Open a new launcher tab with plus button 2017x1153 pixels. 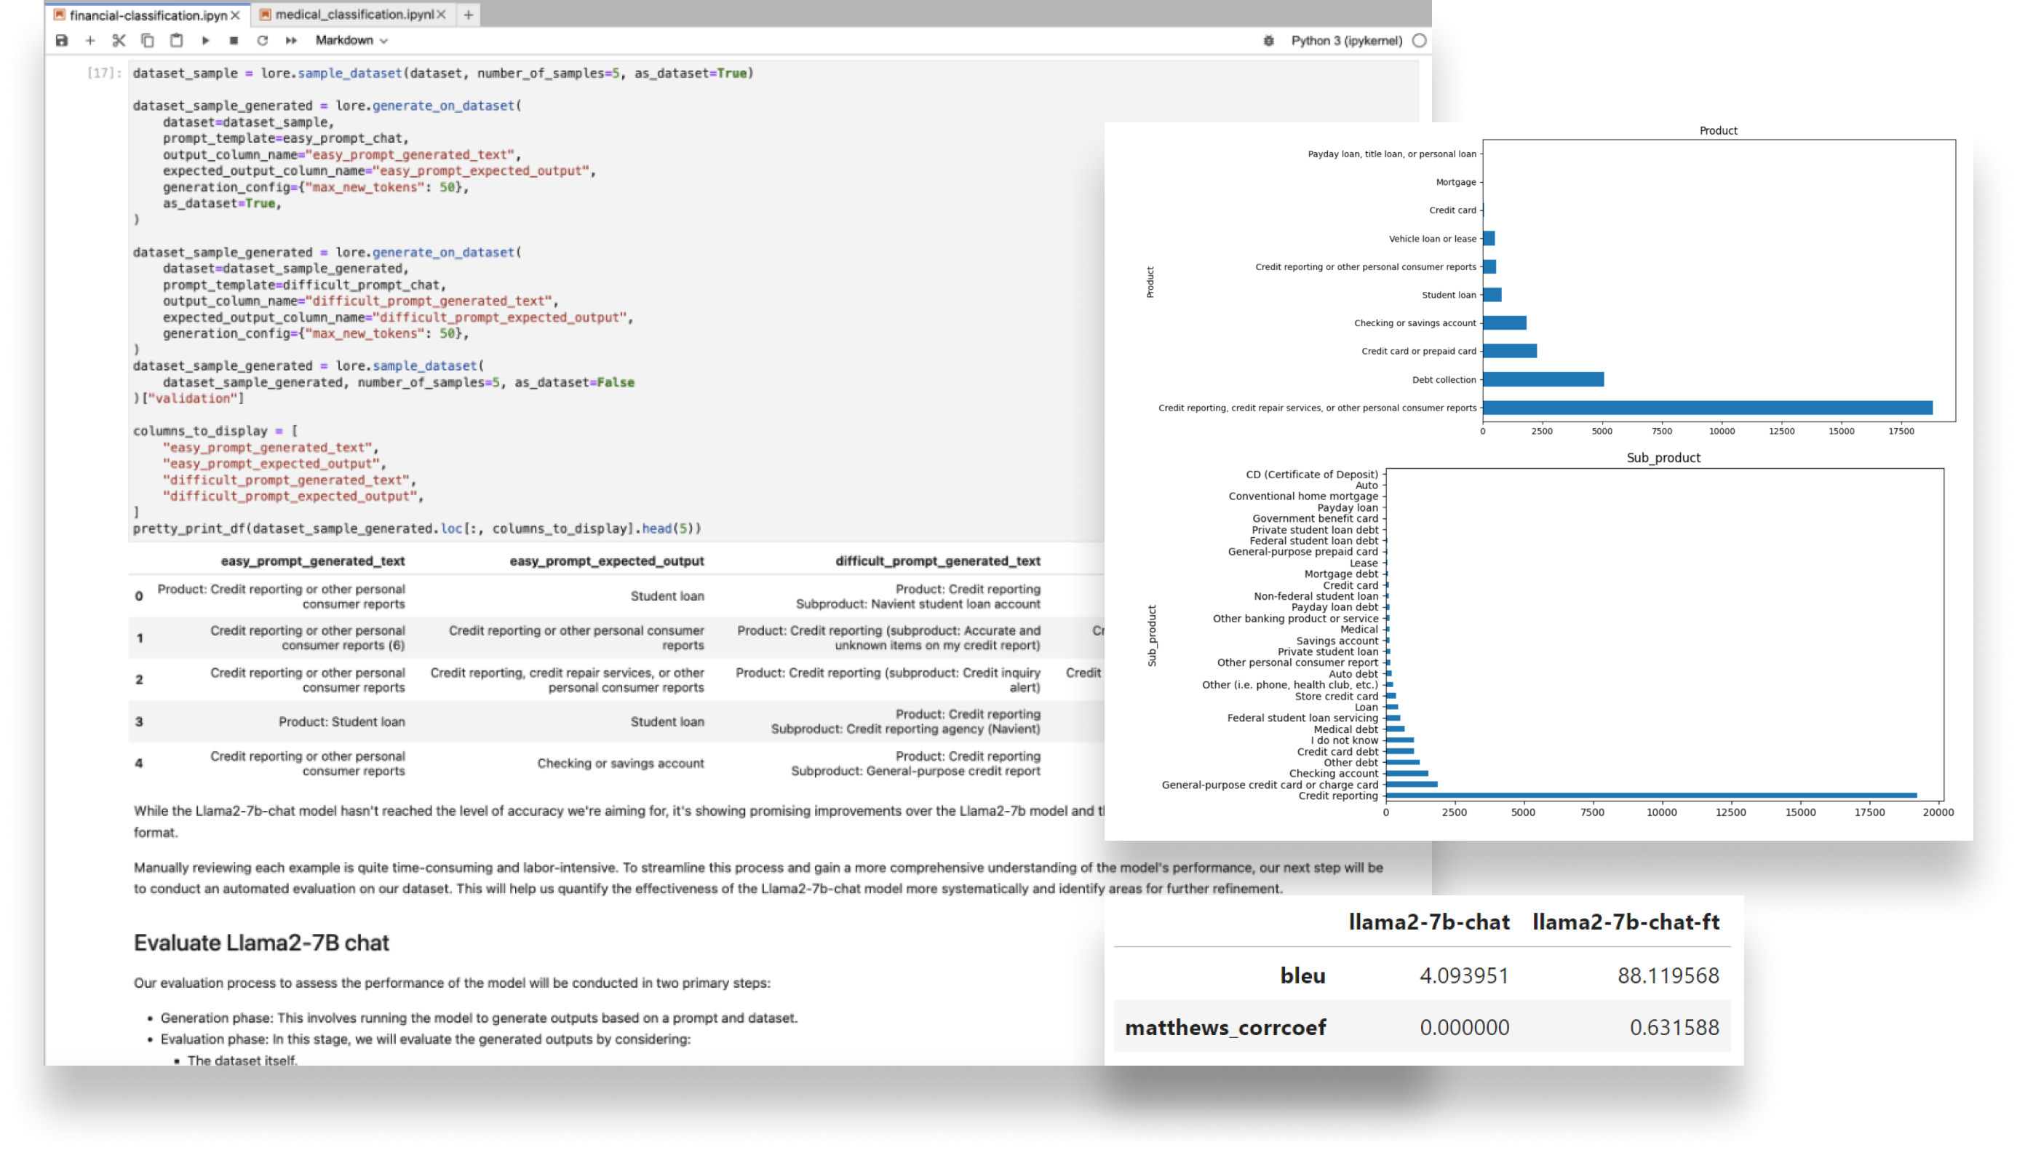click(469, 15)
